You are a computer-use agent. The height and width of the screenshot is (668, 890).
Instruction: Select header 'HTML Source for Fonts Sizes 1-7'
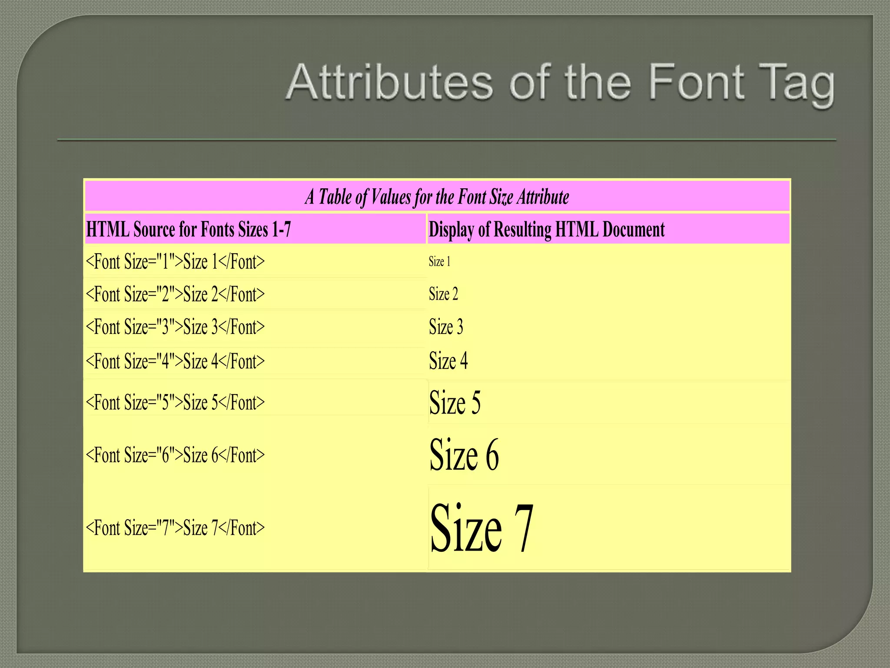[x=188, y=229]
